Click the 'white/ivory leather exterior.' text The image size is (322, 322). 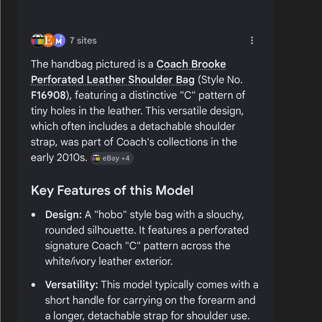click(109, 261)
